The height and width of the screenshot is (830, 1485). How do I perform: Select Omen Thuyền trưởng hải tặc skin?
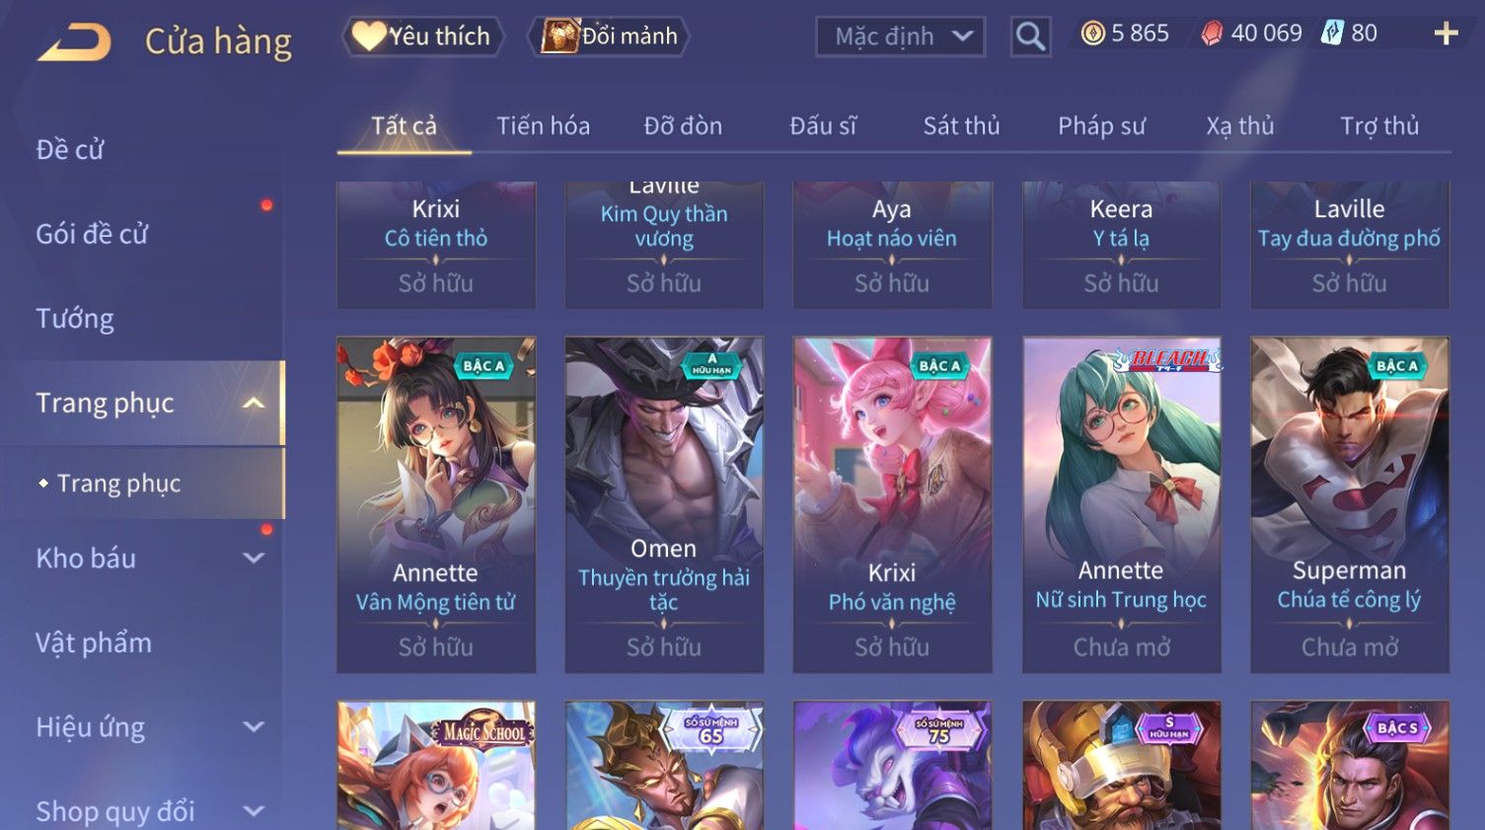coord(664,505)
